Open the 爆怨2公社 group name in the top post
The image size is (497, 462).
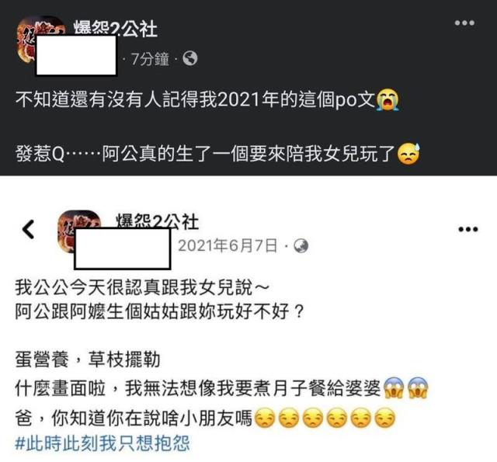(116, 28)
